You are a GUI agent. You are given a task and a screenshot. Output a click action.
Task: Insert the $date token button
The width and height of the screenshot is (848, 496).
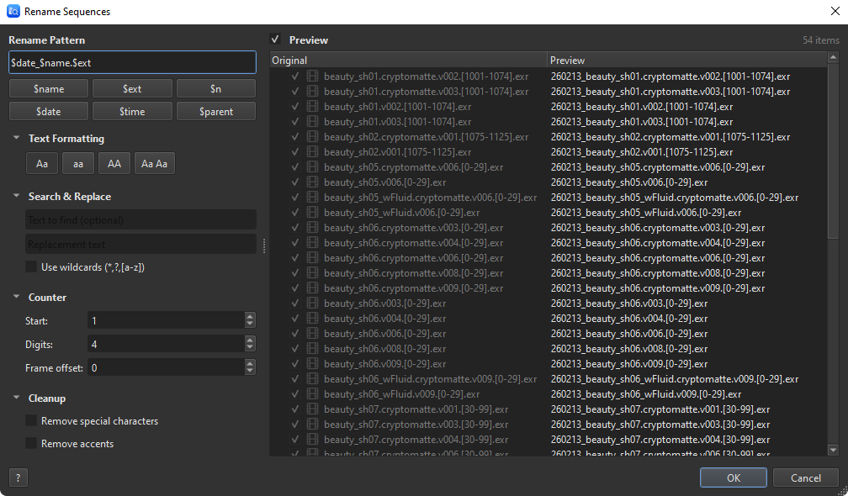(x=49, y=111)
